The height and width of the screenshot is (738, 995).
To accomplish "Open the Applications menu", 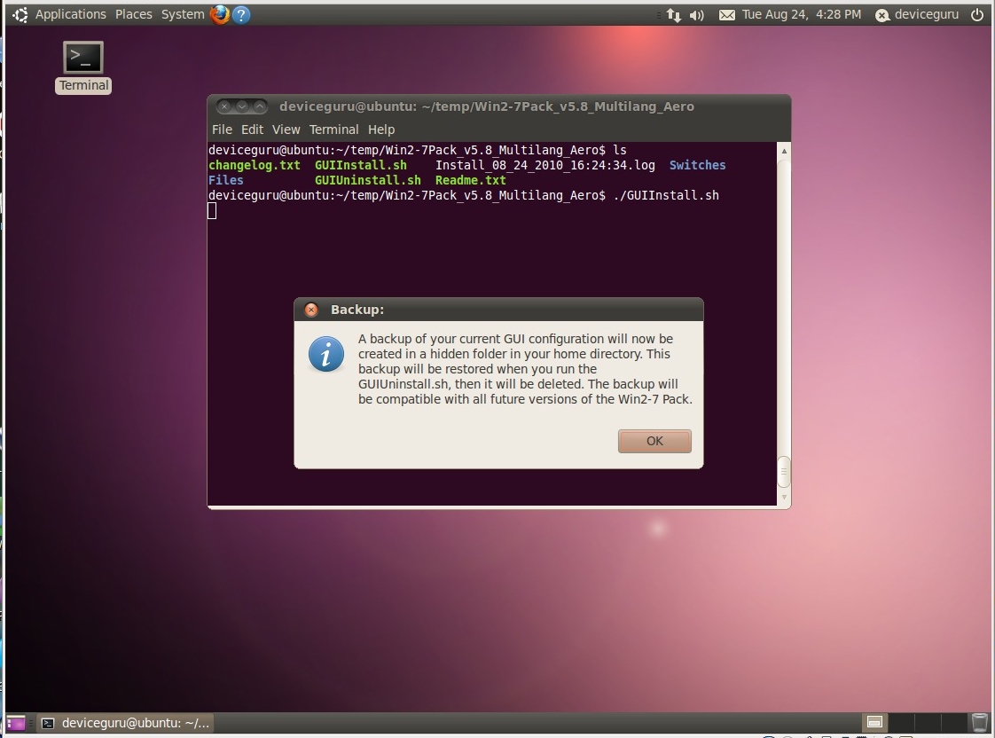I will [x=70, y=14].
